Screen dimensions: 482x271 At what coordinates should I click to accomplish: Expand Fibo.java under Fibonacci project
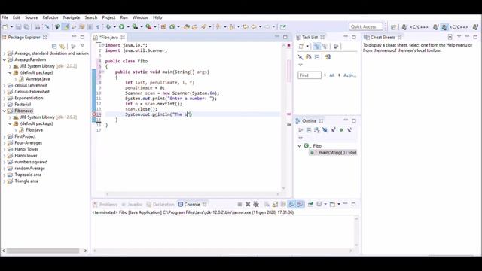tap(16, 130)
